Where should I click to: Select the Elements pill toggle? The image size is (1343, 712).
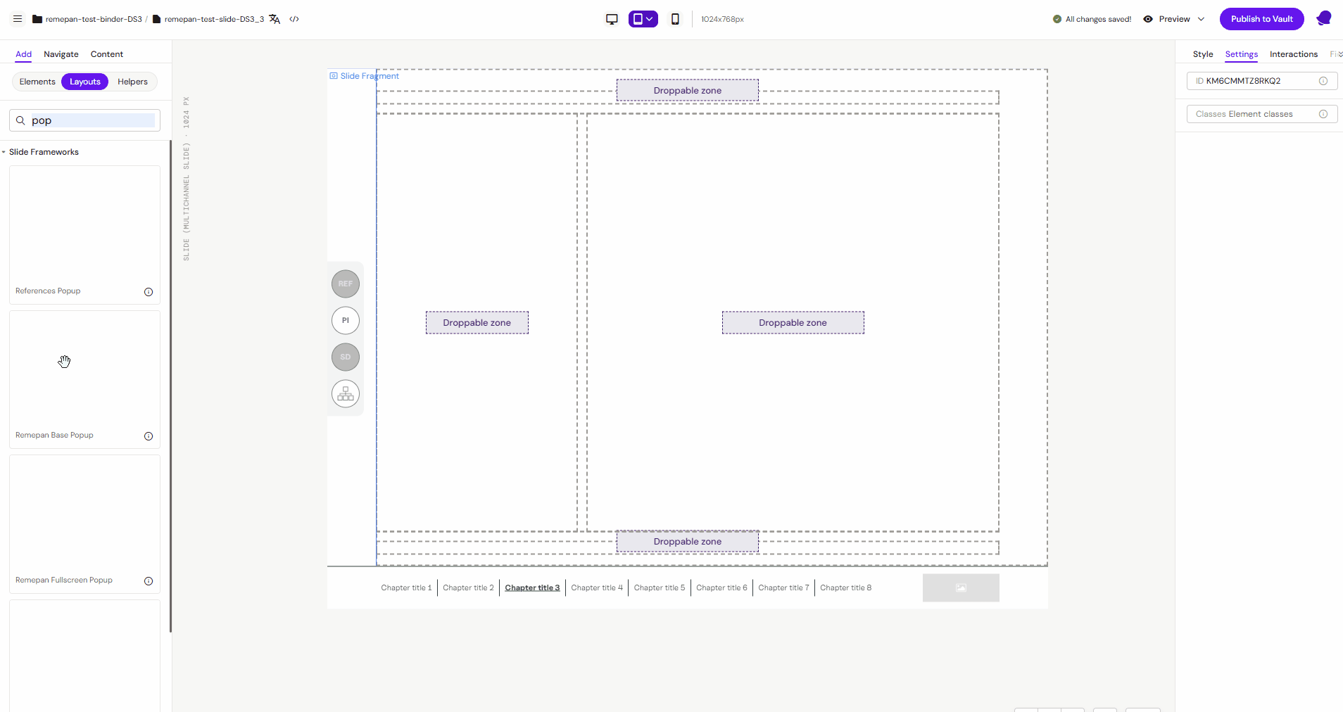tap(37, 82)
